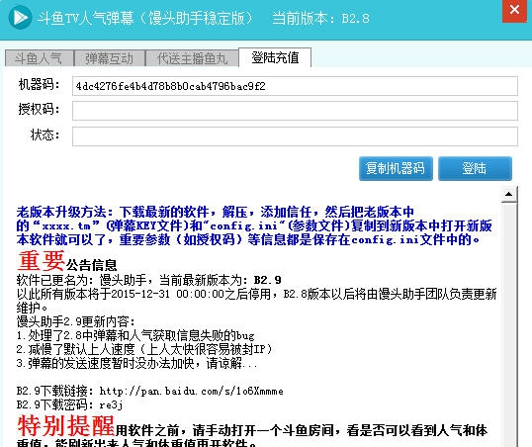Image resolution: width=532 pixels, height=447 pixels.
Task: Click the red 特别提醒 heading
Action: (x=66, y=425)
